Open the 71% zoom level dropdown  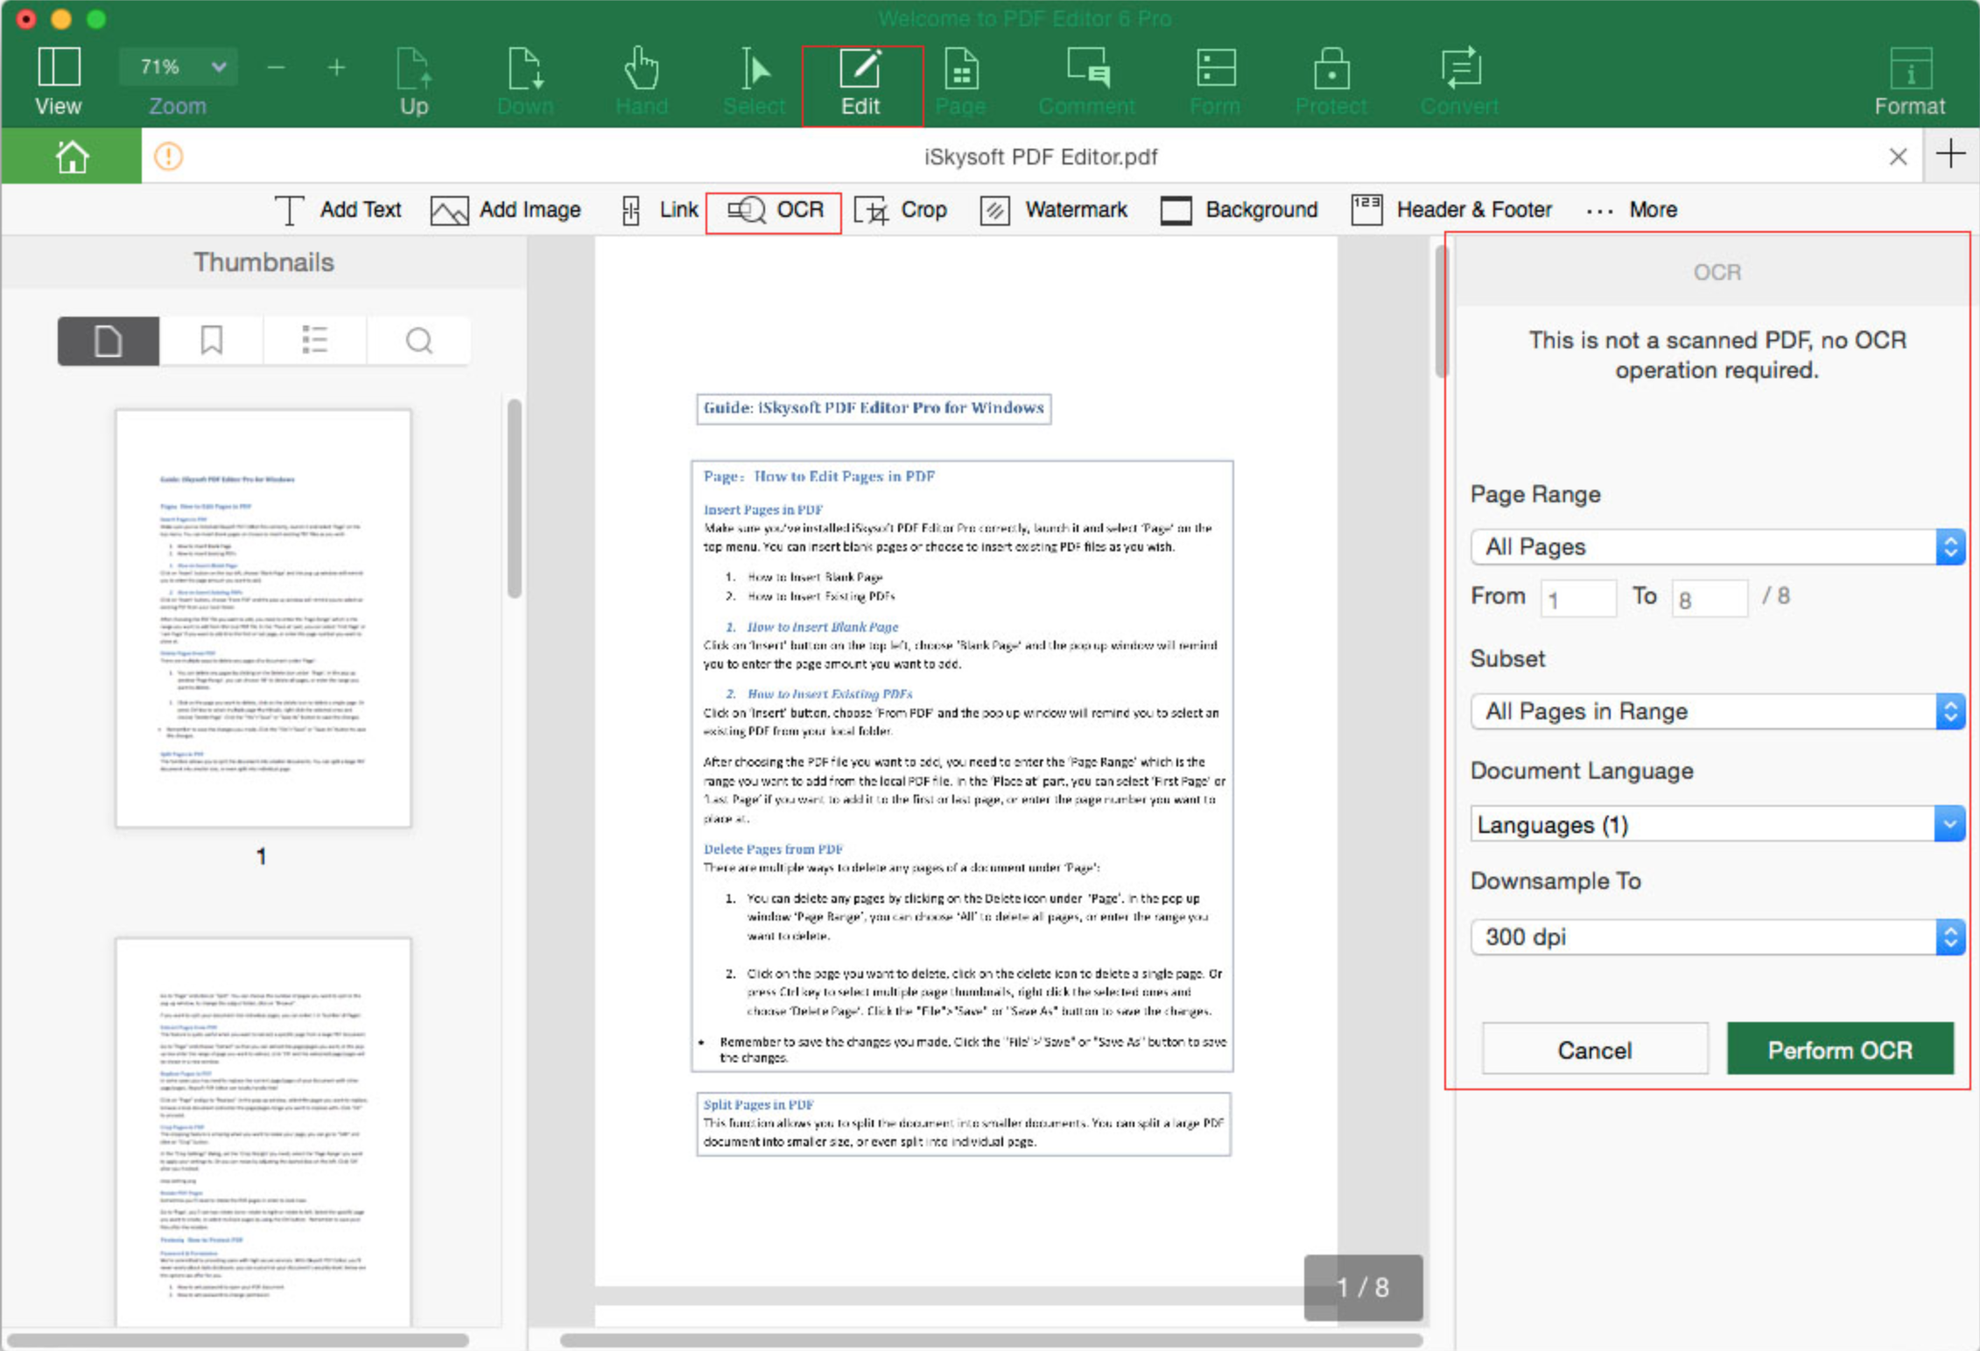click(179, 67)
